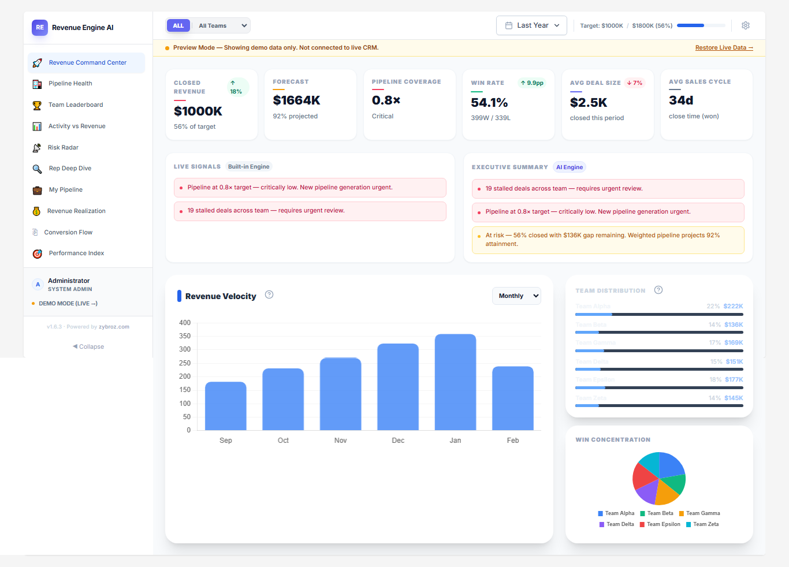Click the Revenue Velocity help icon

[269, 294]
